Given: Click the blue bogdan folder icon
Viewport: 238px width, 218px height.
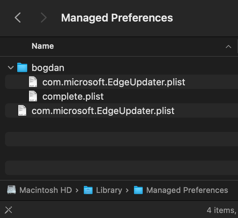Looking at the screenshot, I should [x=22, y=67].
